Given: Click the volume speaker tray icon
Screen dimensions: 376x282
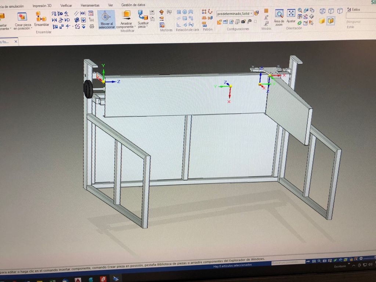Looking at the screenshot, I should point(370,264).
